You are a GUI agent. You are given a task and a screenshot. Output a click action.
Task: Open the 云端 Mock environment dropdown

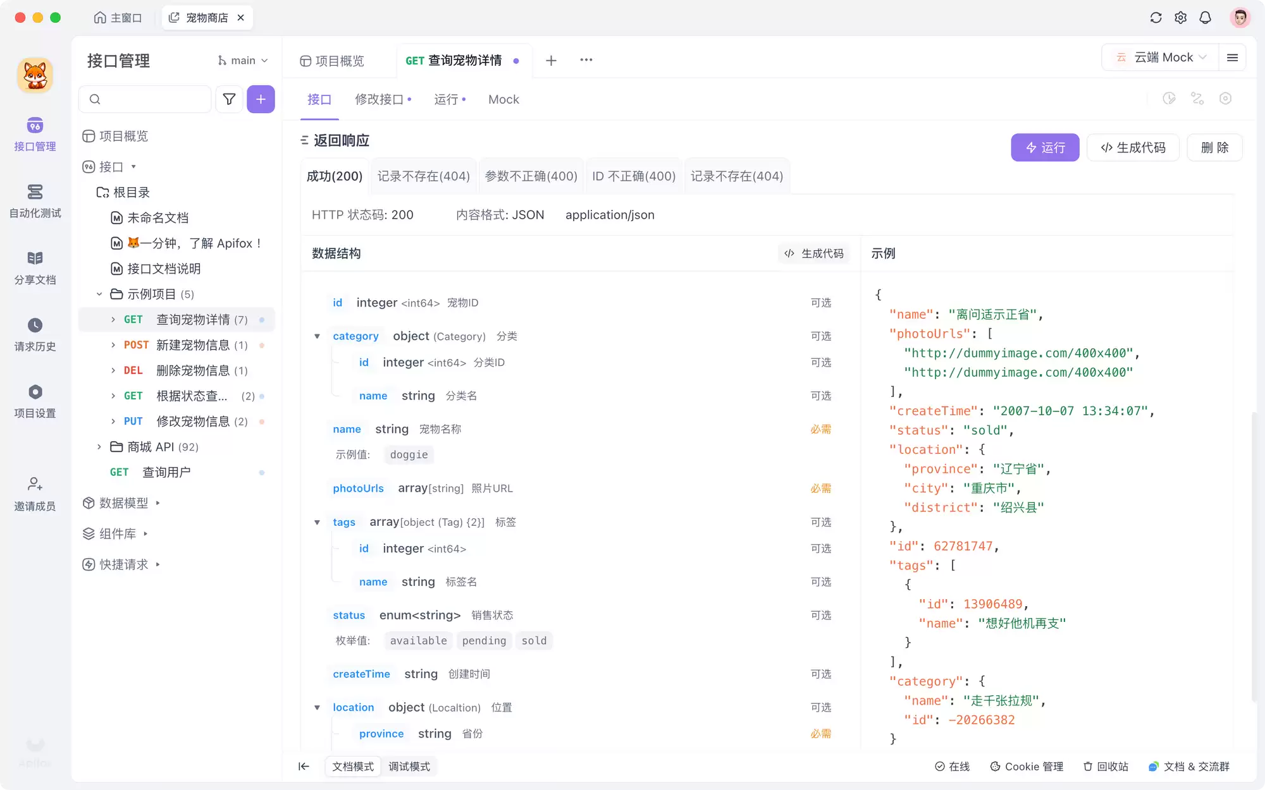(1161, 58)
